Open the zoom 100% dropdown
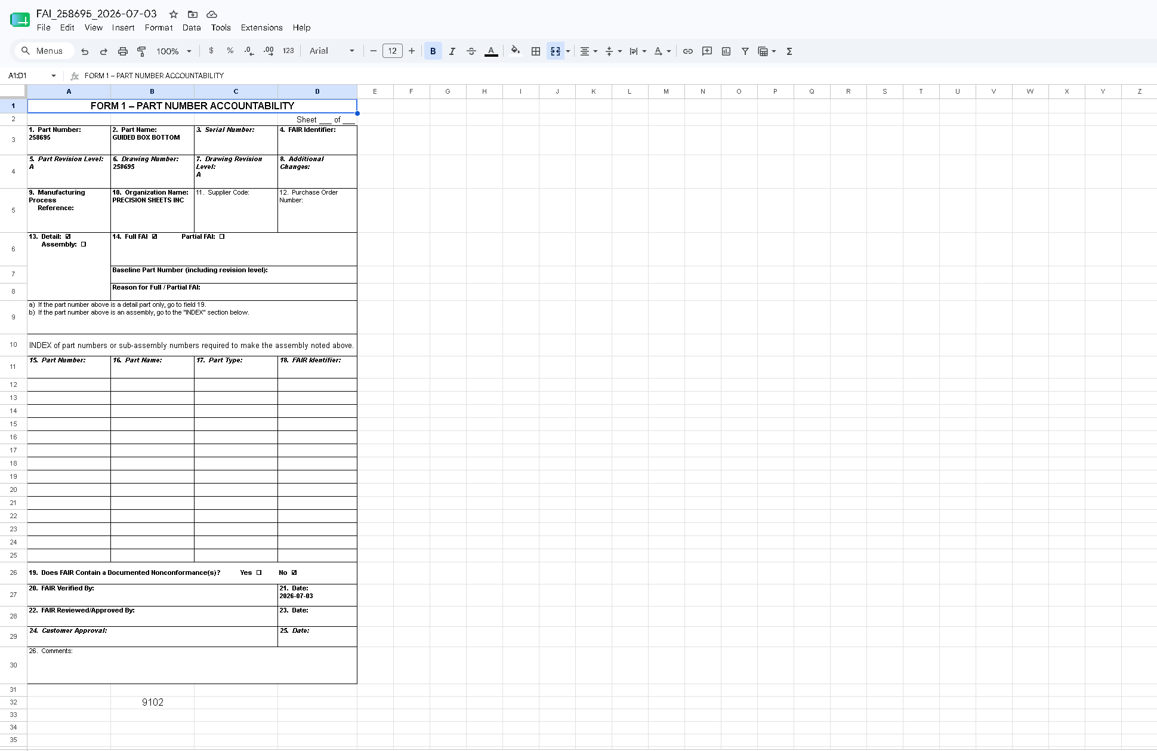The height and width of the screenshot is (751, 1157). 174,51
